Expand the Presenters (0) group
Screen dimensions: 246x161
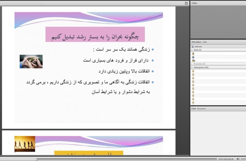point(192,64)
